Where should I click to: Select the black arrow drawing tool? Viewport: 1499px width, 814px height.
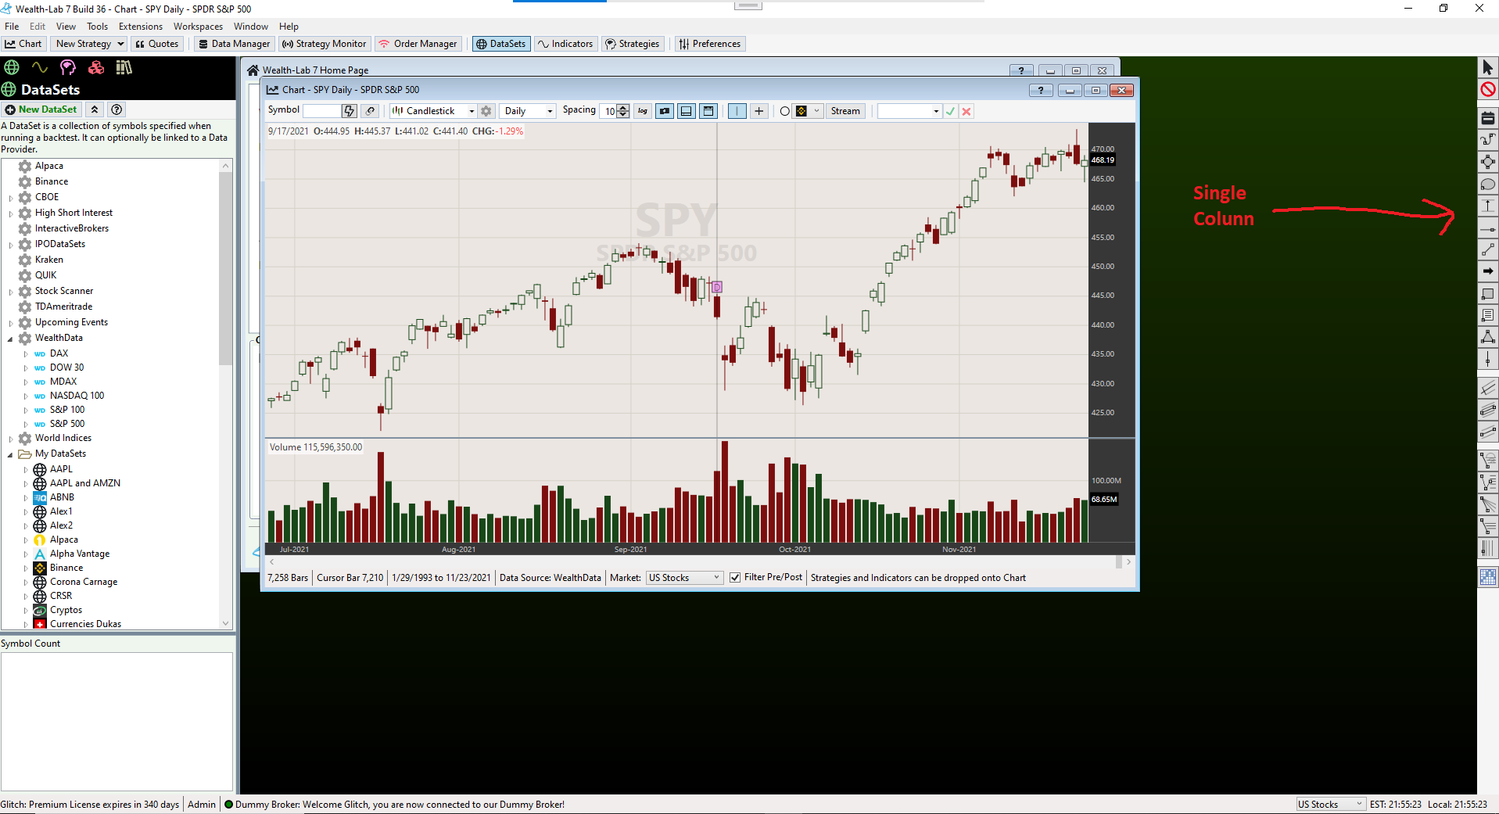(x=1487, y=271)
